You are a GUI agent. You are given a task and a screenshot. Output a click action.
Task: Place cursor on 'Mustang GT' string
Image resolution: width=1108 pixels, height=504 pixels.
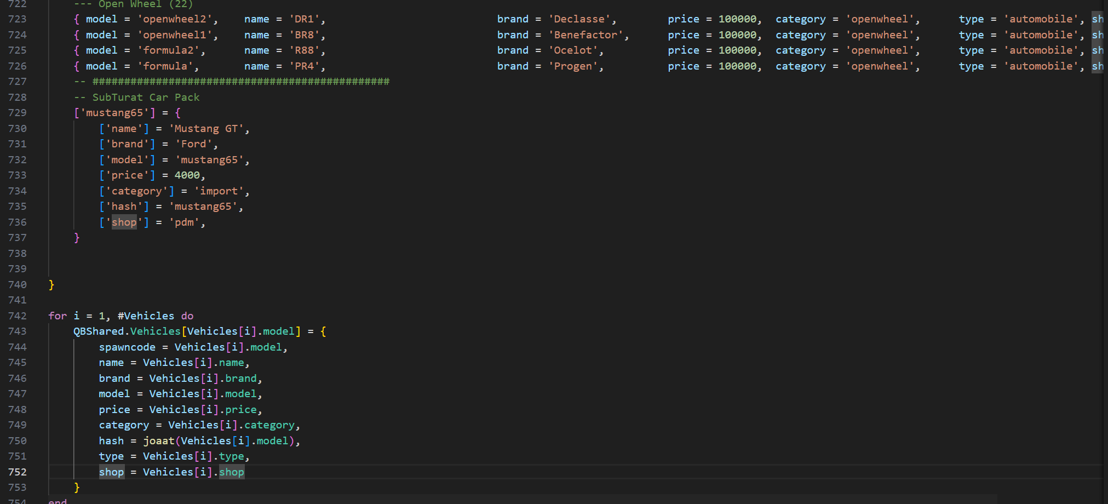pos(206,129)
